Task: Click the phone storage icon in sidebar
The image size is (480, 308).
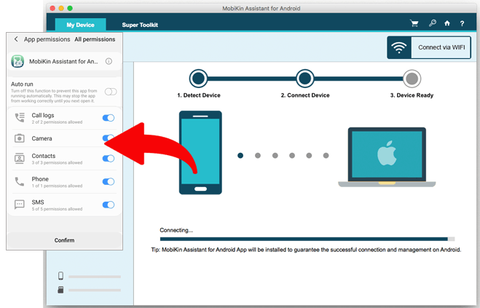Action: [x=60, y=276]
